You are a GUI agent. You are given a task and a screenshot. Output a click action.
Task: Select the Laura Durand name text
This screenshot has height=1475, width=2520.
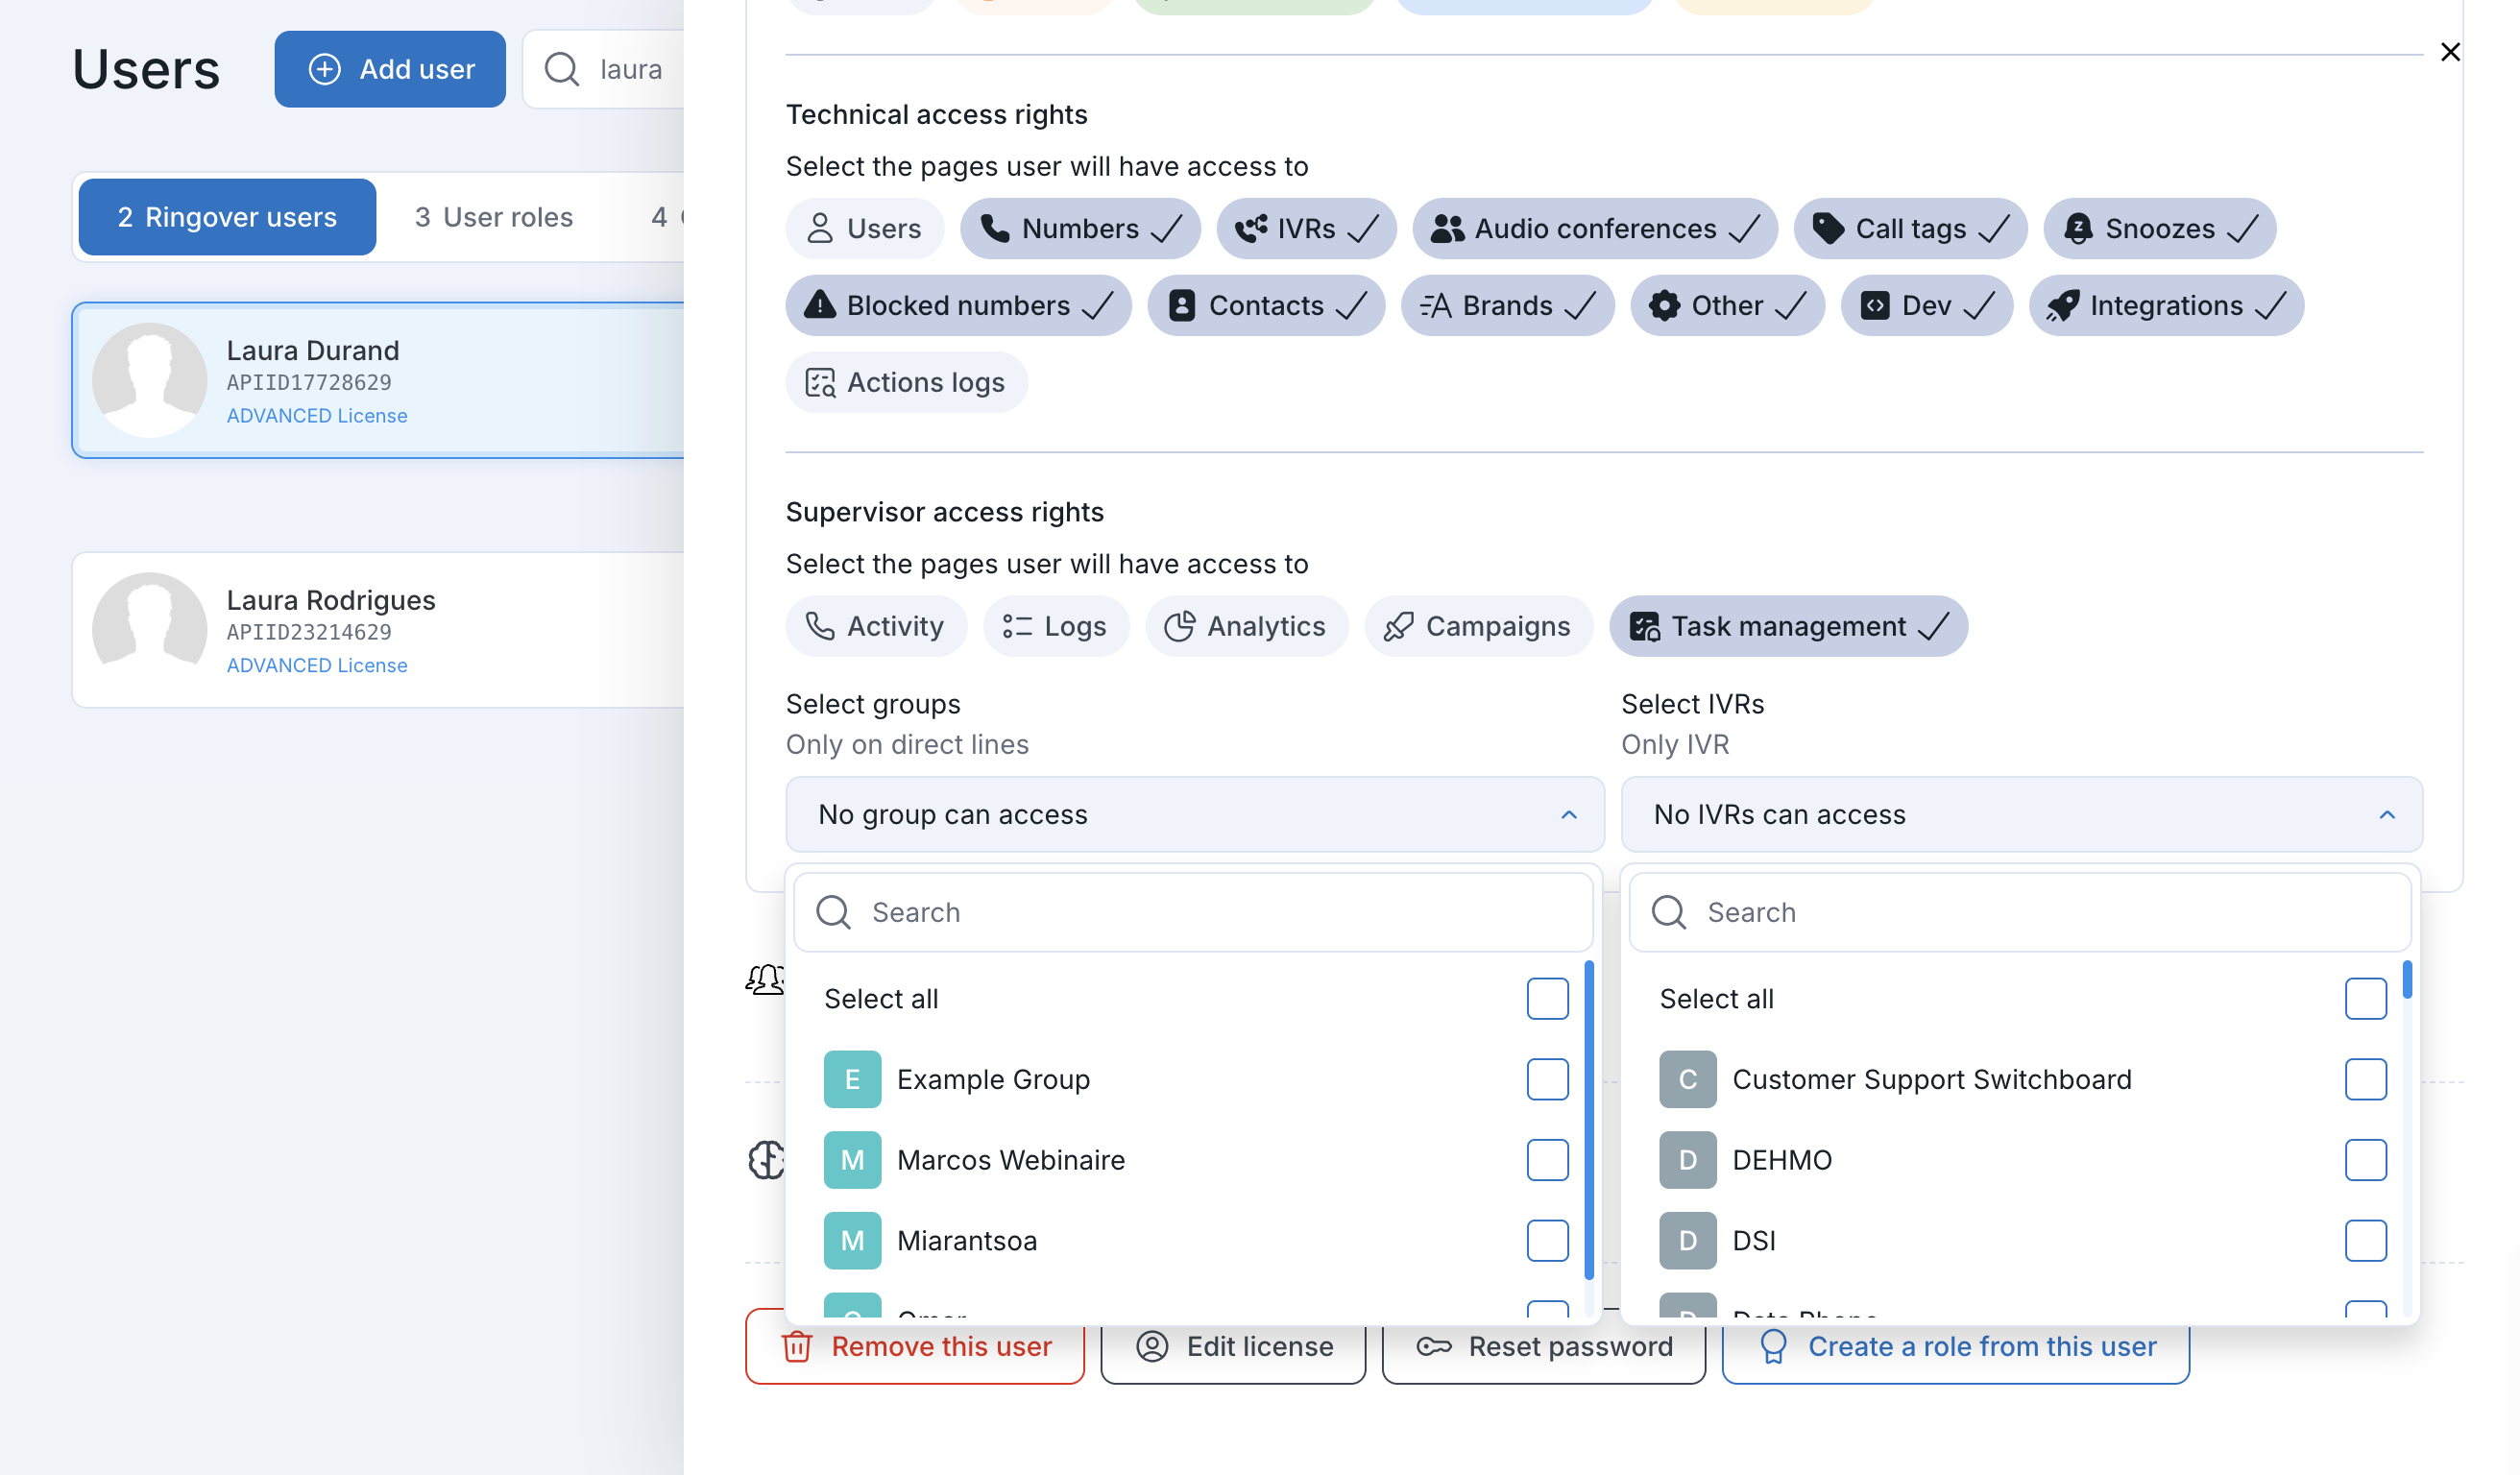click(x=313, y=351)
